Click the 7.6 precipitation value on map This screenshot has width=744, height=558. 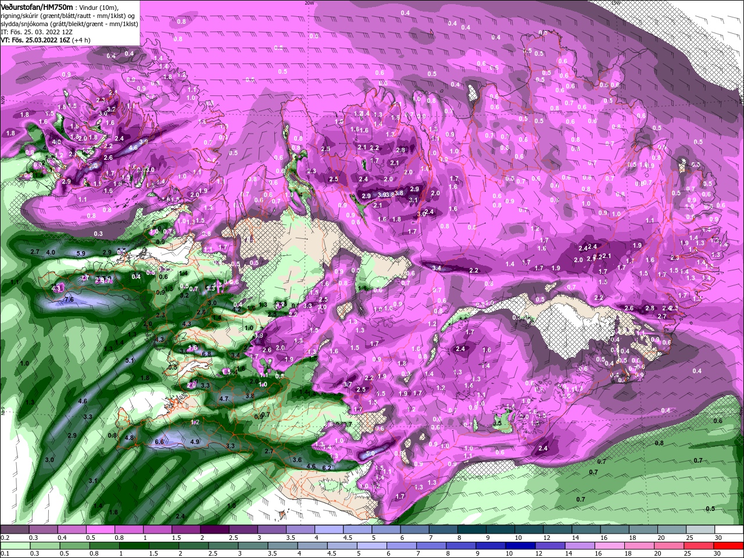click(x=69, y=299)
